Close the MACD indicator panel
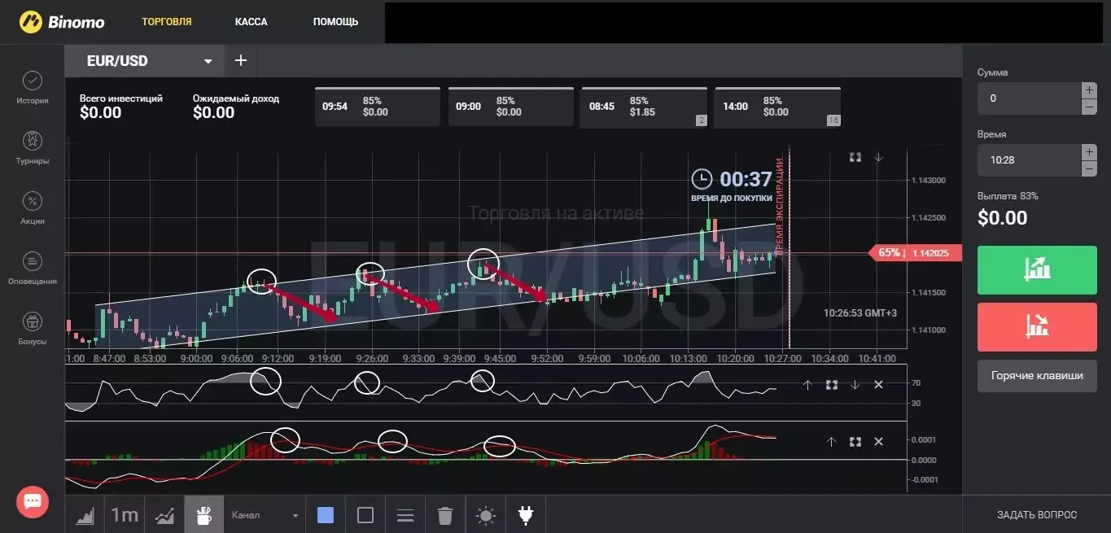 click(x=878, y=442)
